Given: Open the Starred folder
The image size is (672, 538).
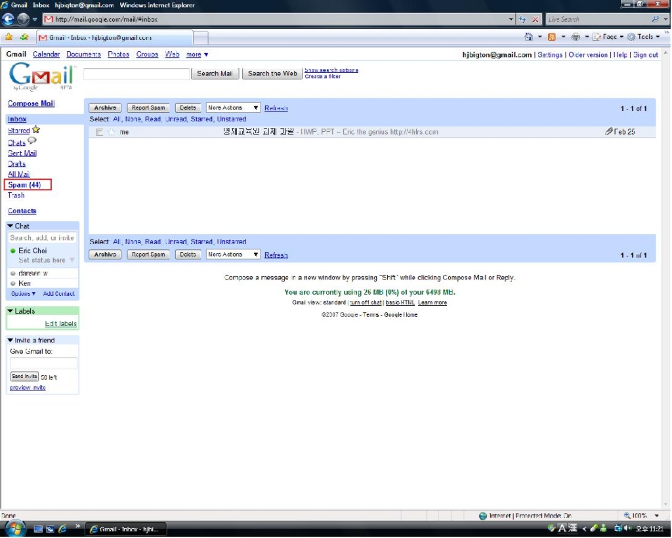Looking at the screenshot, I should pos(19,131).
